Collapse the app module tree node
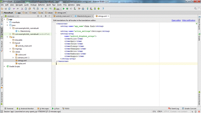Image resolution: width=201 pixels, height=113 pixels. (x=4, y=19)
